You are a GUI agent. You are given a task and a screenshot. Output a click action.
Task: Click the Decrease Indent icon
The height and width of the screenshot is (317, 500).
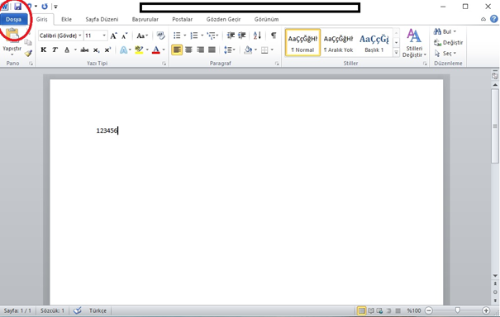(x=231, y=35)
